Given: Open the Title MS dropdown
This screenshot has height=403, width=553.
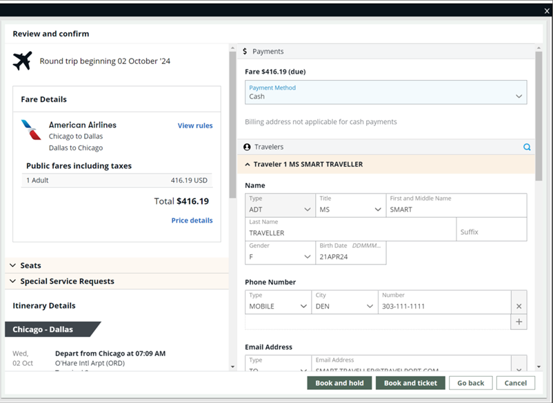Looking at the screenshot, I should pyautogui.click(x=350, y=205).
